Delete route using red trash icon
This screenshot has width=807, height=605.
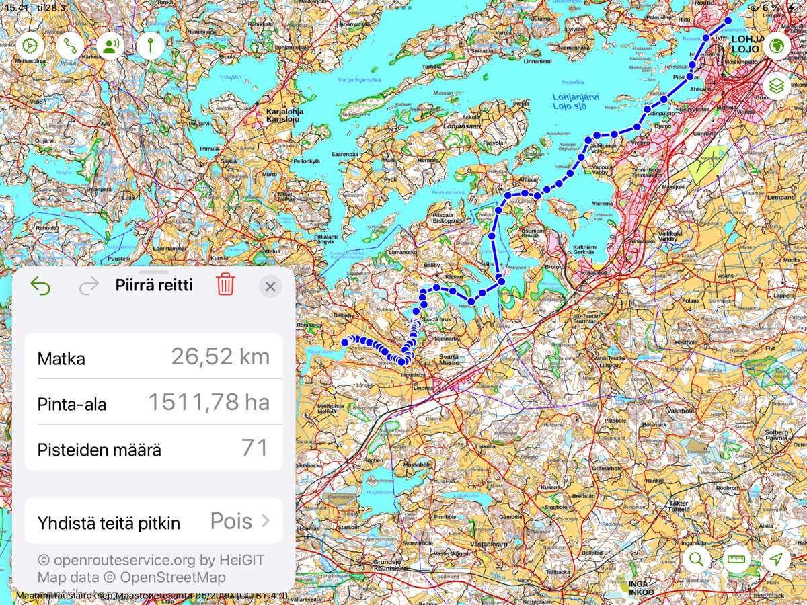tap(225, 285)
